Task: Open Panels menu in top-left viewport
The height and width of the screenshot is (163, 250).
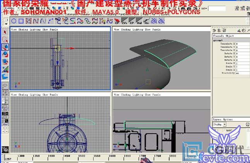Action: point(54,29)
